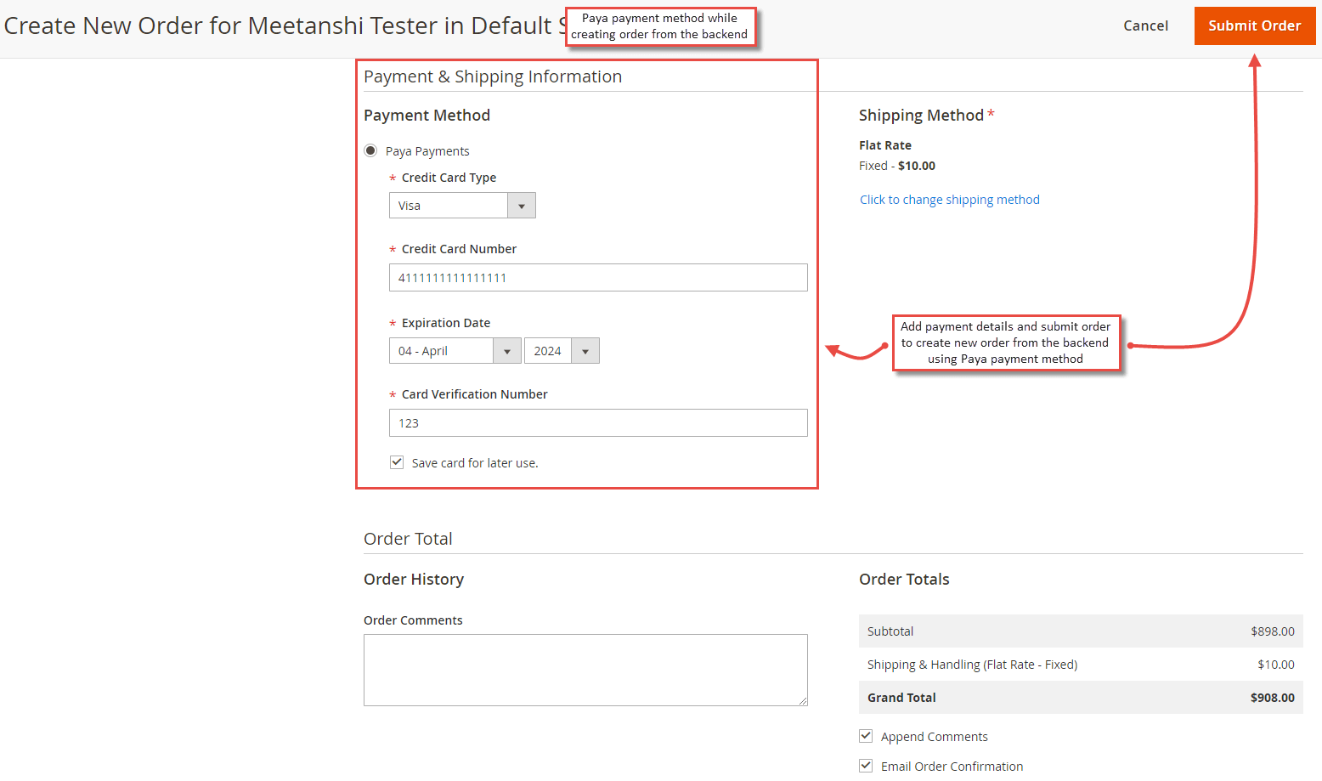Open the expiration year dropdown

[x=562, y=350]
